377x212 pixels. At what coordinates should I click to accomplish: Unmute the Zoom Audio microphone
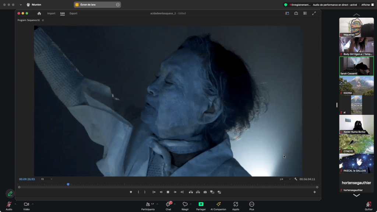pyautogui.click(x=9, y=204)
